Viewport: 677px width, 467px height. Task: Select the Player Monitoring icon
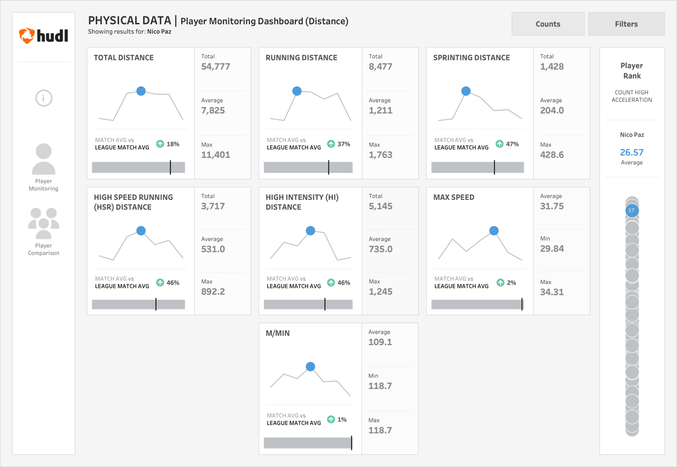[43, 159]
